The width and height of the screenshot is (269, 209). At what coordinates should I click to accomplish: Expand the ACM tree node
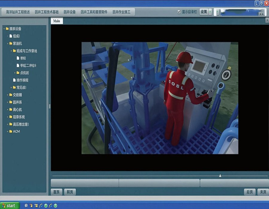[x=7, y=132]
